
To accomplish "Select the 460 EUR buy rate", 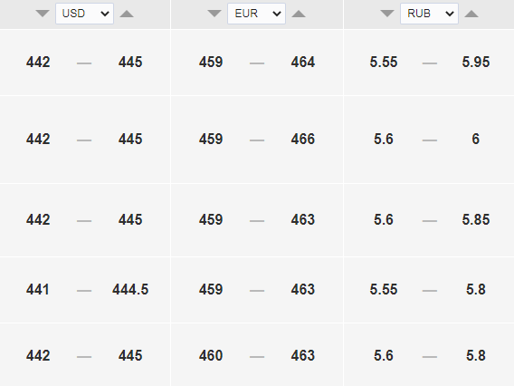I will (211, 355).
